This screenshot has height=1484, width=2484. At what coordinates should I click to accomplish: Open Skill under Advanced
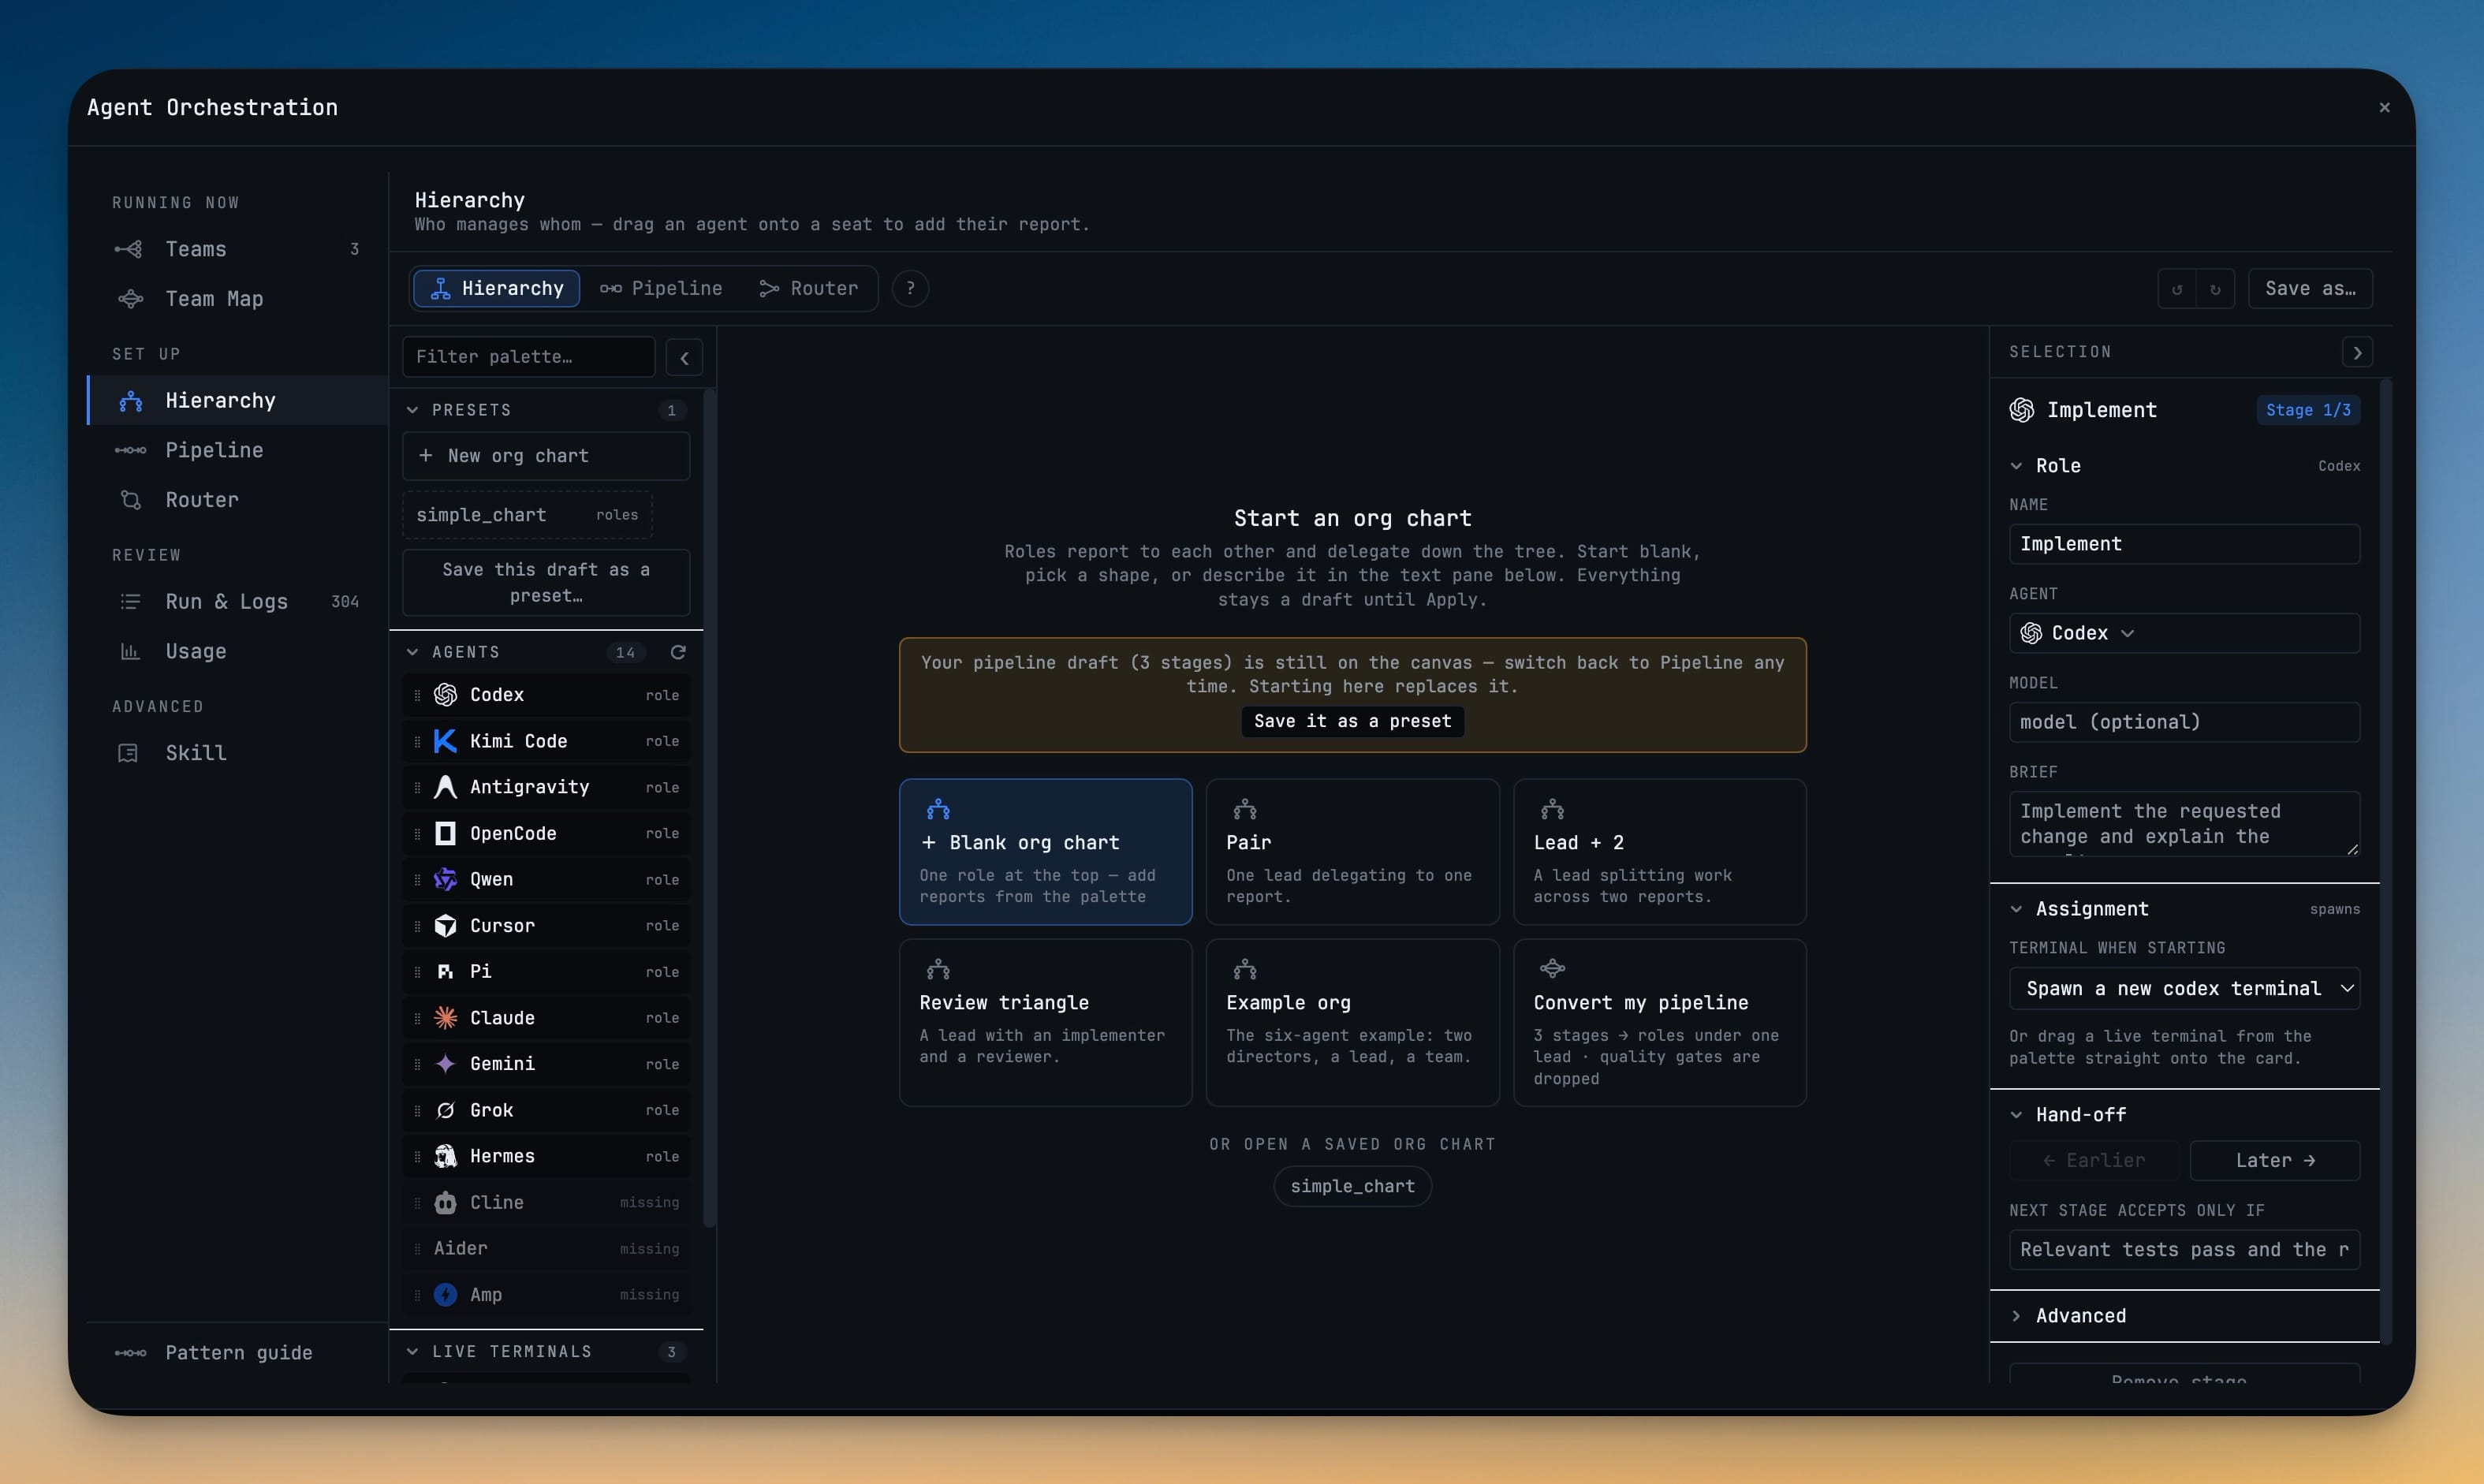[237, 753]
